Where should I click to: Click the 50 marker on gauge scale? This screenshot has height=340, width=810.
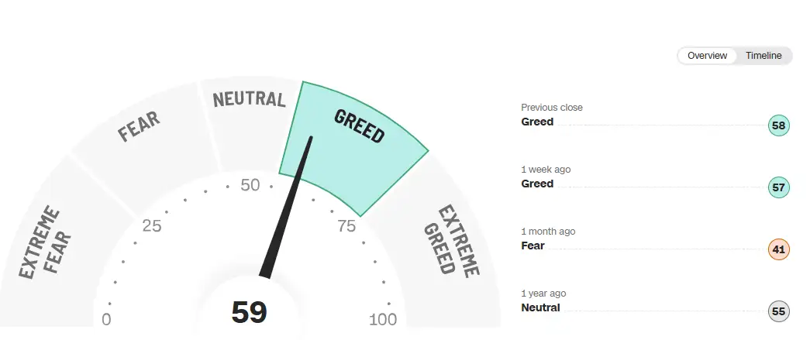(250, 184)
